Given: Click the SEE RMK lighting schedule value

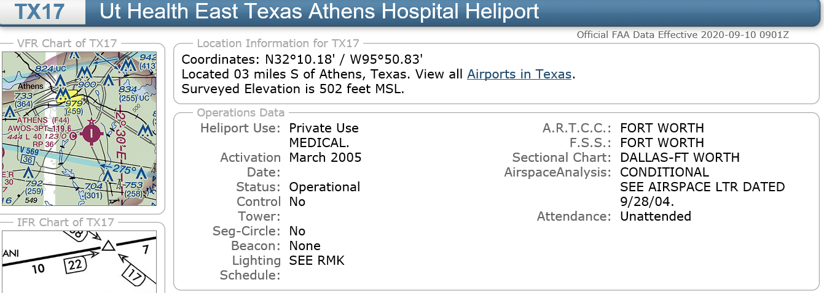Looking at the screenshot, I should coord(317,261).
